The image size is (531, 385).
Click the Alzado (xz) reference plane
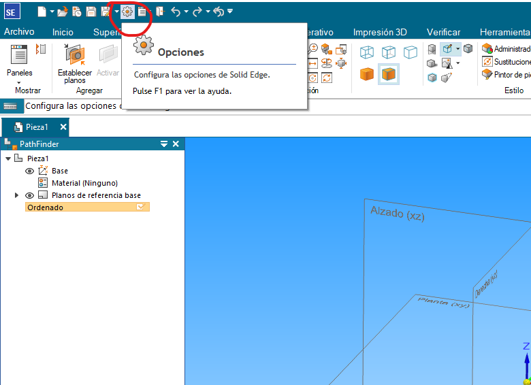(x=398, y=213)
